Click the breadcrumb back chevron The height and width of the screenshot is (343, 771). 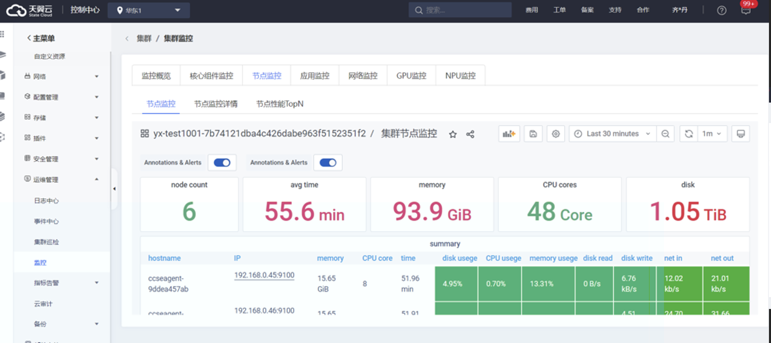(x=127, y=38)
